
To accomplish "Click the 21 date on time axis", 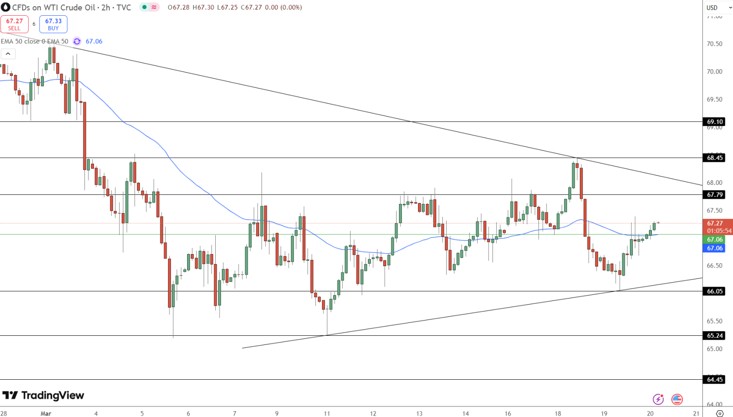I will [696, 413].
